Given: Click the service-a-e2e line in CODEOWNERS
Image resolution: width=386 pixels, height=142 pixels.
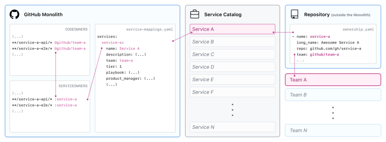Looking at the screenshot, I should pyautogui.click(x=49, y=48).
